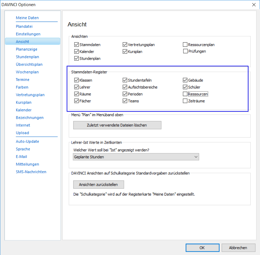Toggle the Kalender view checkbox
This screenshot has height=255, width=260.
pos(76,51)
